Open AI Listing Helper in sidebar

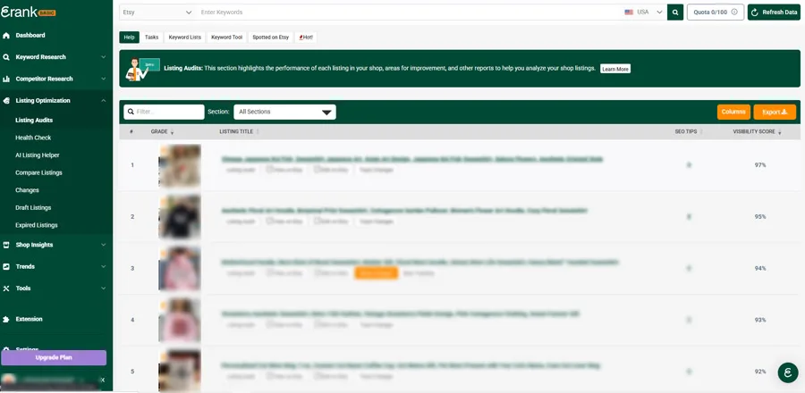click(x=38, y=155)
